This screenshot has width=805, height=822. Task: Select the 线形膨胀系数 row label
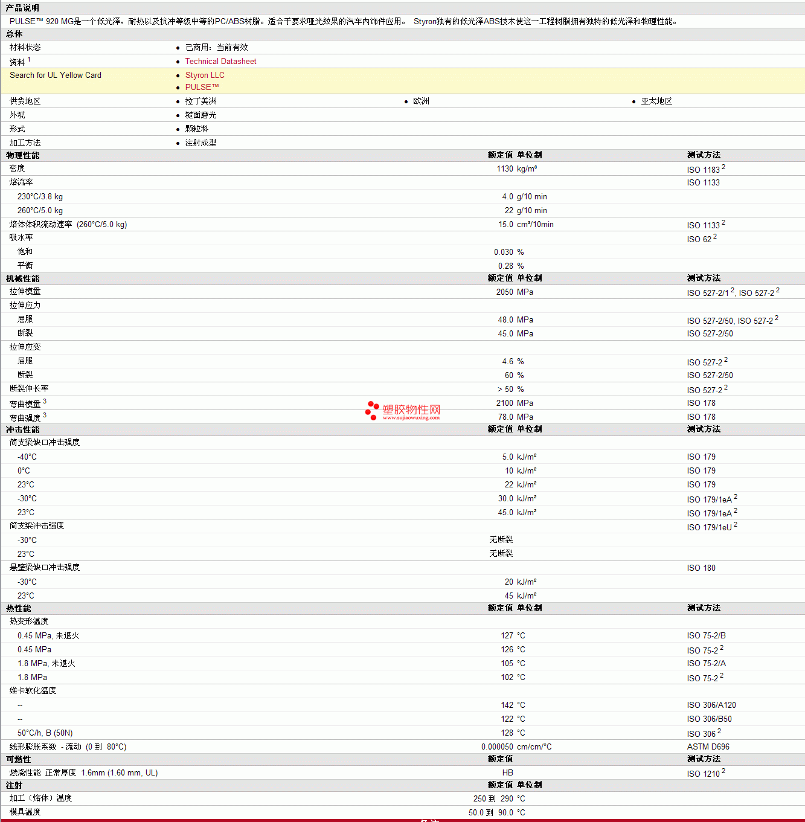click(68, 747)
